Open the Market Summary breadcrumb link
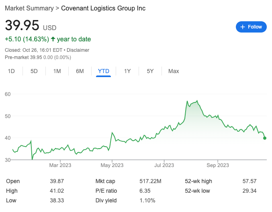 pos(29,8)
